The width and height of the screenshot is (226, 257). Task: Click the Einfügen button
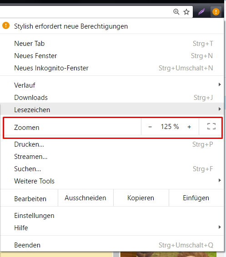coord(196,198)
